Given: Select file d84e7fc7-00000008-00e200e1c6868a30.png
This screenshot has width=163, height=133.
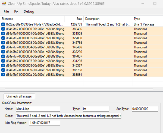Looking at the screenshot, I should [x=35, y=65].
